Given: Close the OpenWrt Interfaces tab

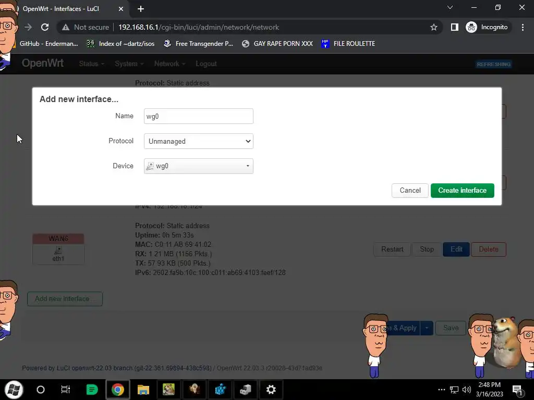Looking at the screenshot, I should coord(121,9).
